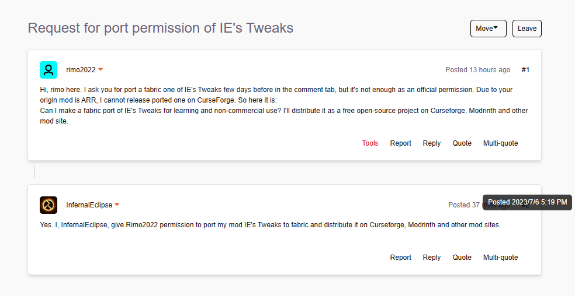This screenshot has height=296, width=575.
Task: Expand the InfernalEclipse user dropdown arrow
Action: click(117, 205)
